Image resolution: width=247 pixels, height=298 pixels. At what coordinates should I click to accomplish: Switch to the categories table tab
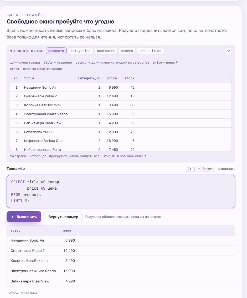pos(80,51)
